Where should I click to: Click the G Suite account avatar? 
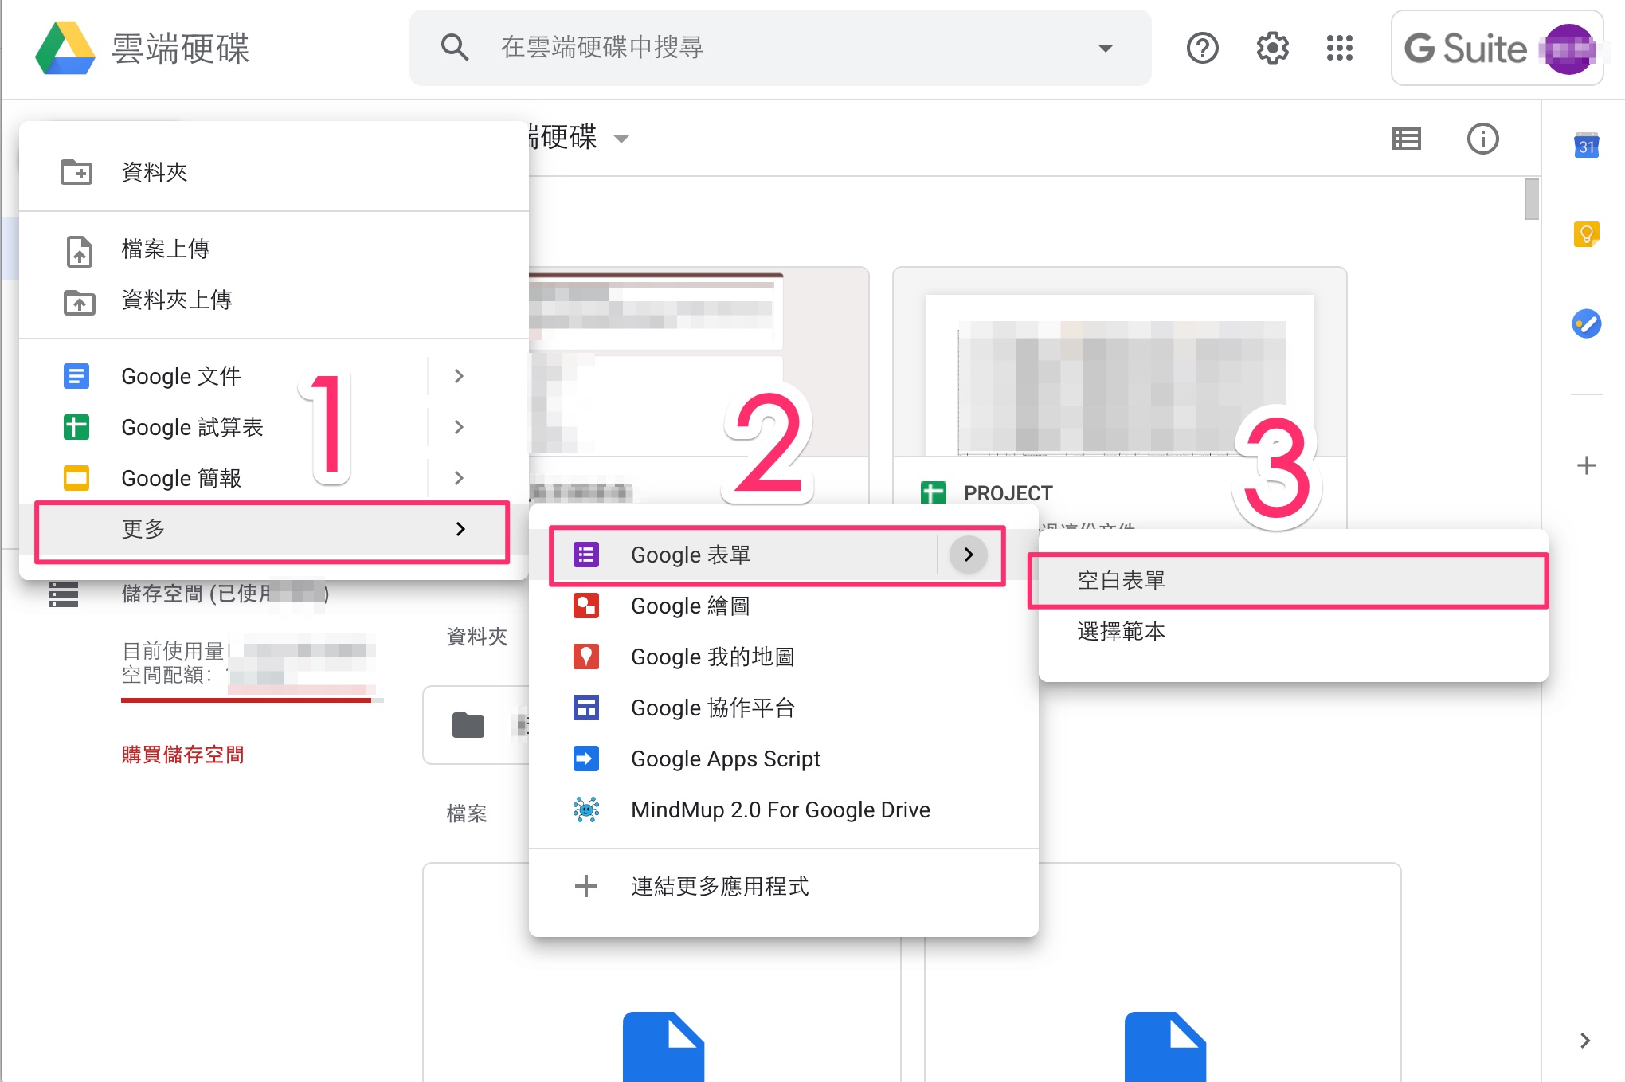pos(1568,49)
